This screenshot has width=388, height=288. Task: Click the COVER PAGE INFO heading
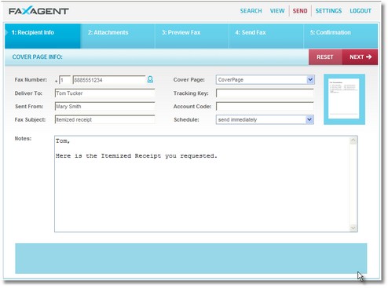pyautogui.click(x=37, y=57)
